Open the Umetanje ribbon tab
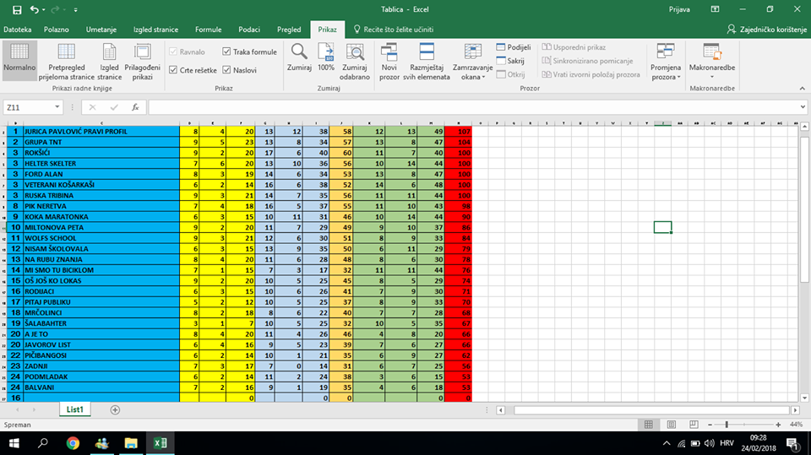 click(101, 30)
